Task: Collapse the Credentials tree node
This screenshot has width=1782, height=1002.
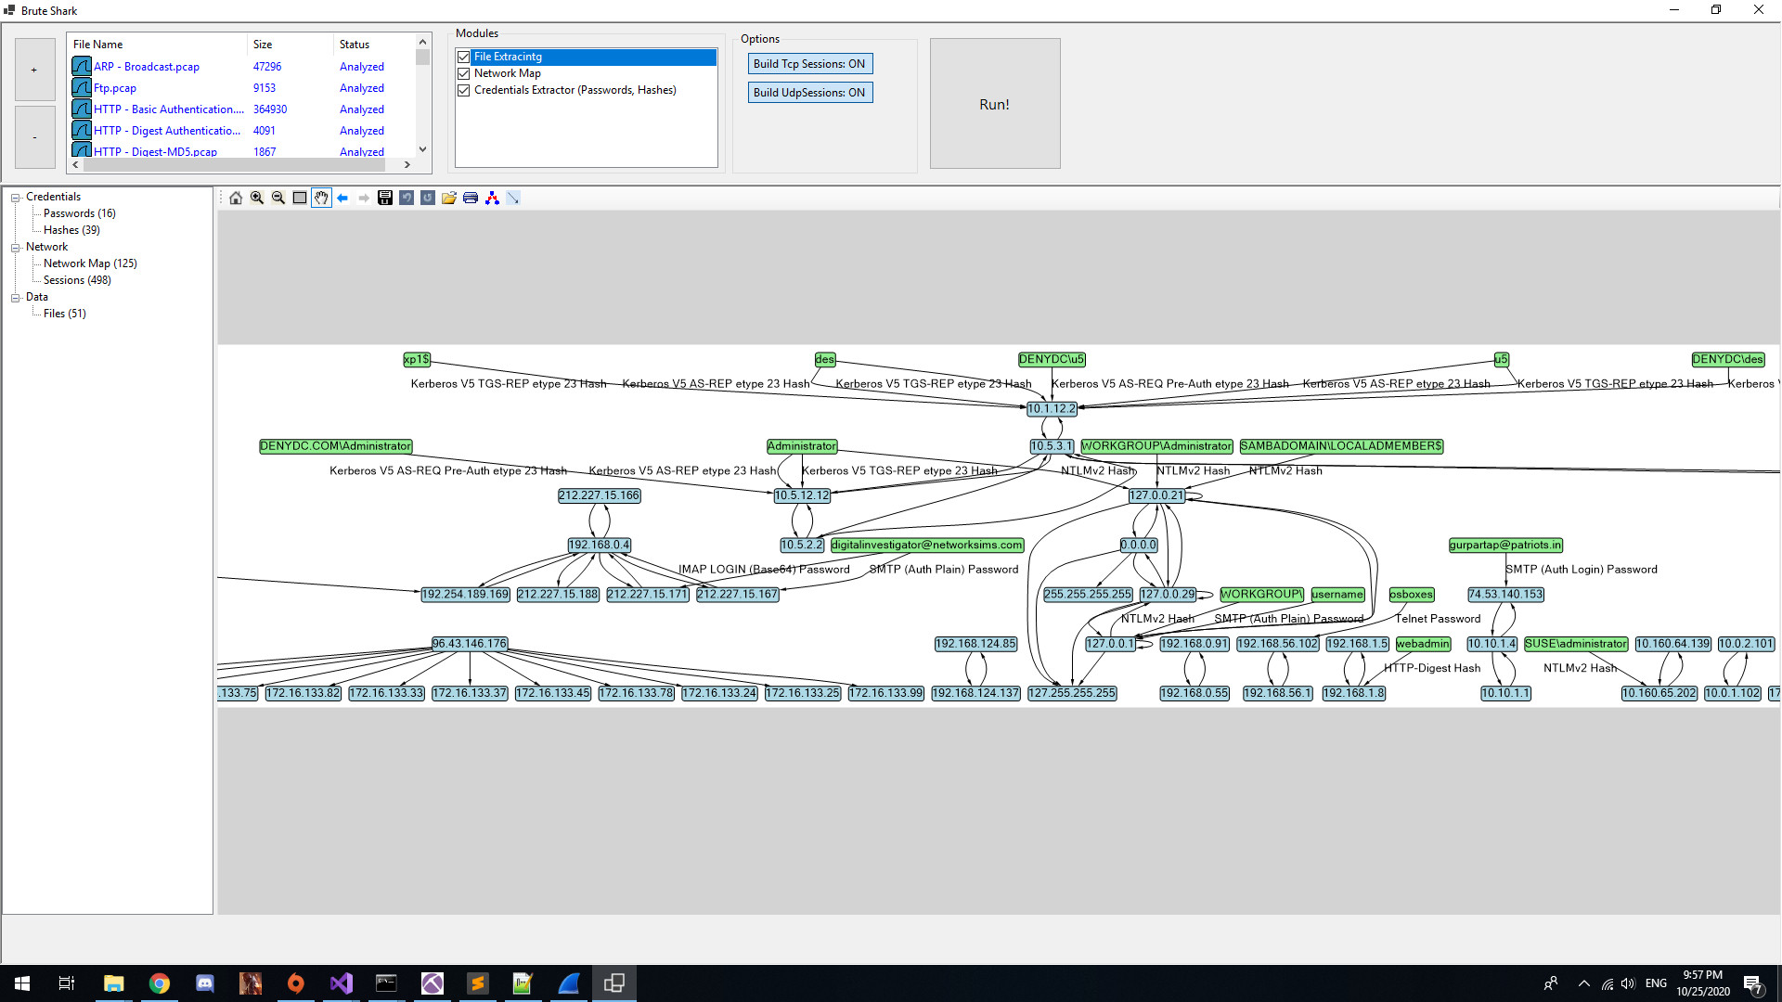Action: [x=16, y=197]
